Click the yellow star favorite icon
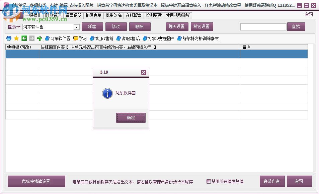 pyautogui.click(x=16, y=38)
